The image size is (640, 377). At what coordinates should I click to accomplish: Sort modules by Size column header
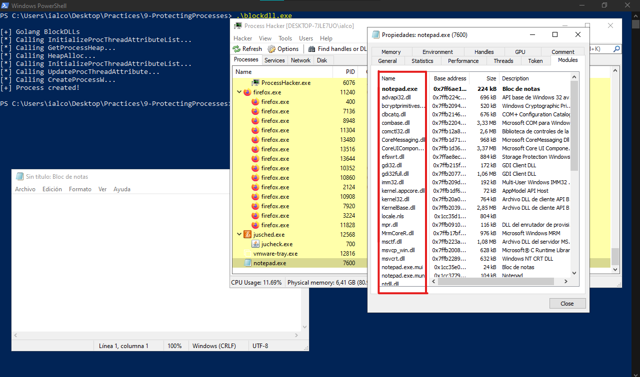point(485,78)
